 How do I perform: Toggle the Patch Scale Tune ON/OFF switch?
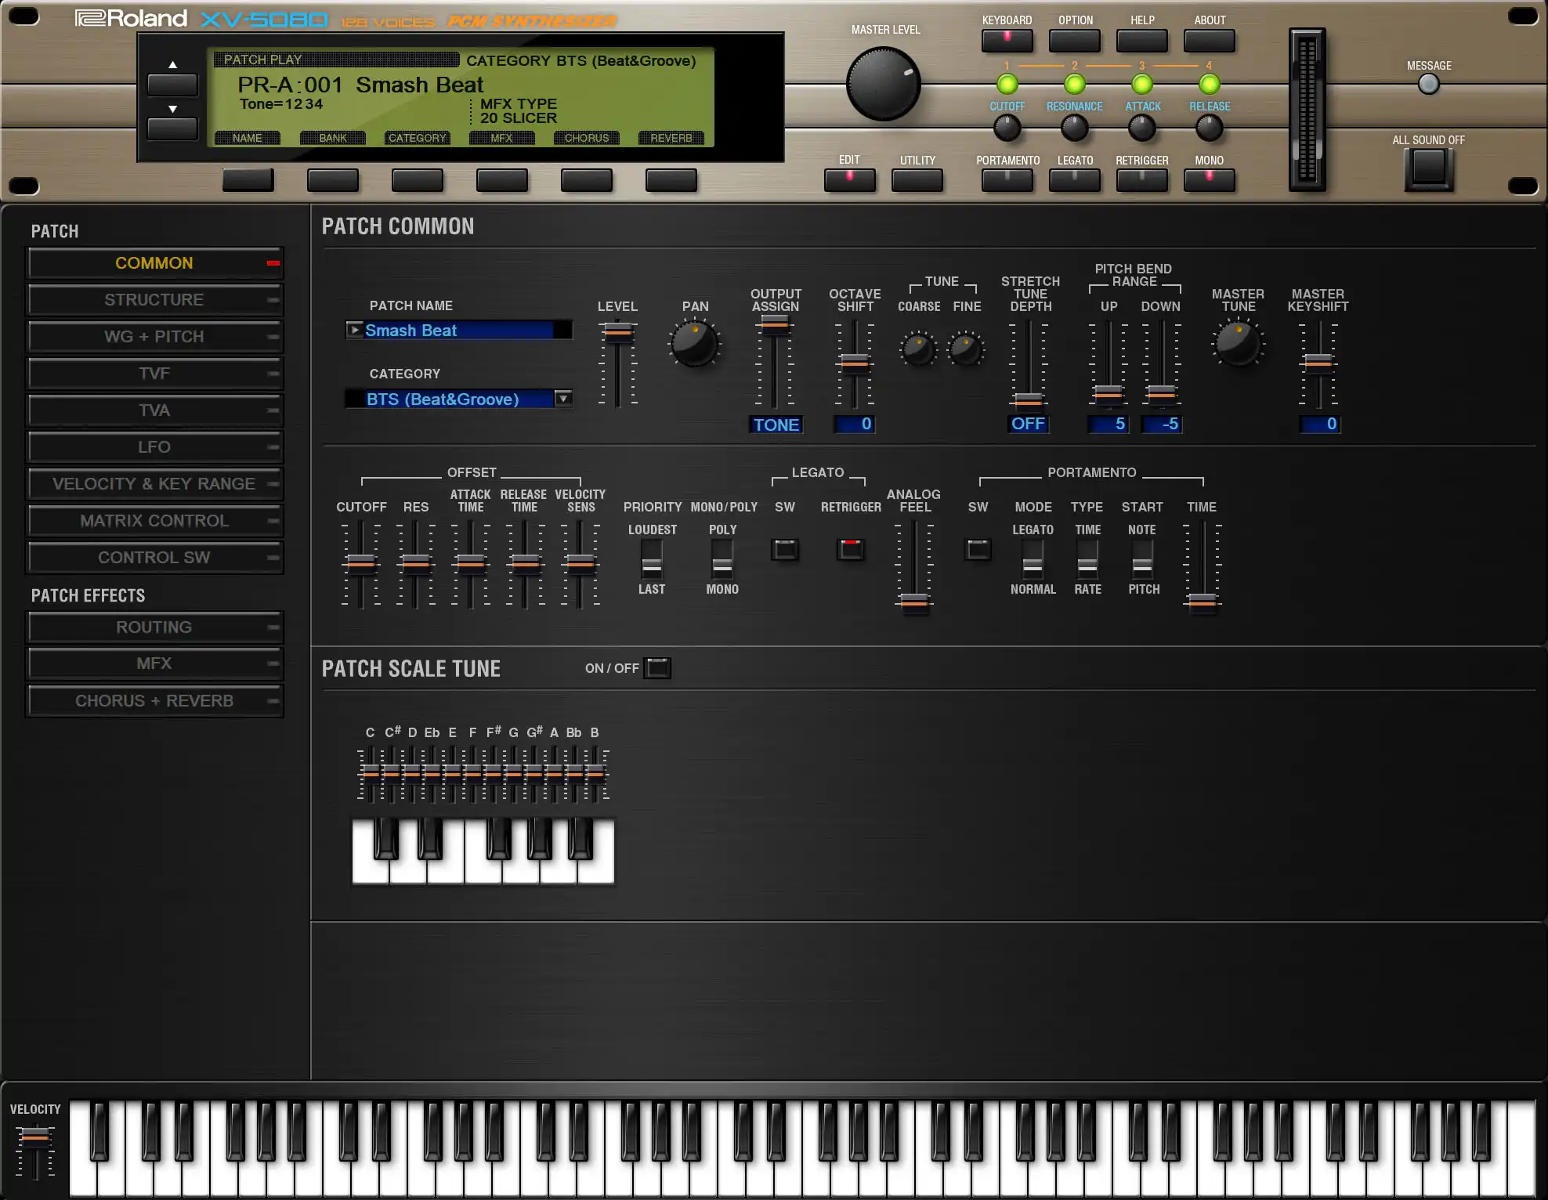(657, 668)
